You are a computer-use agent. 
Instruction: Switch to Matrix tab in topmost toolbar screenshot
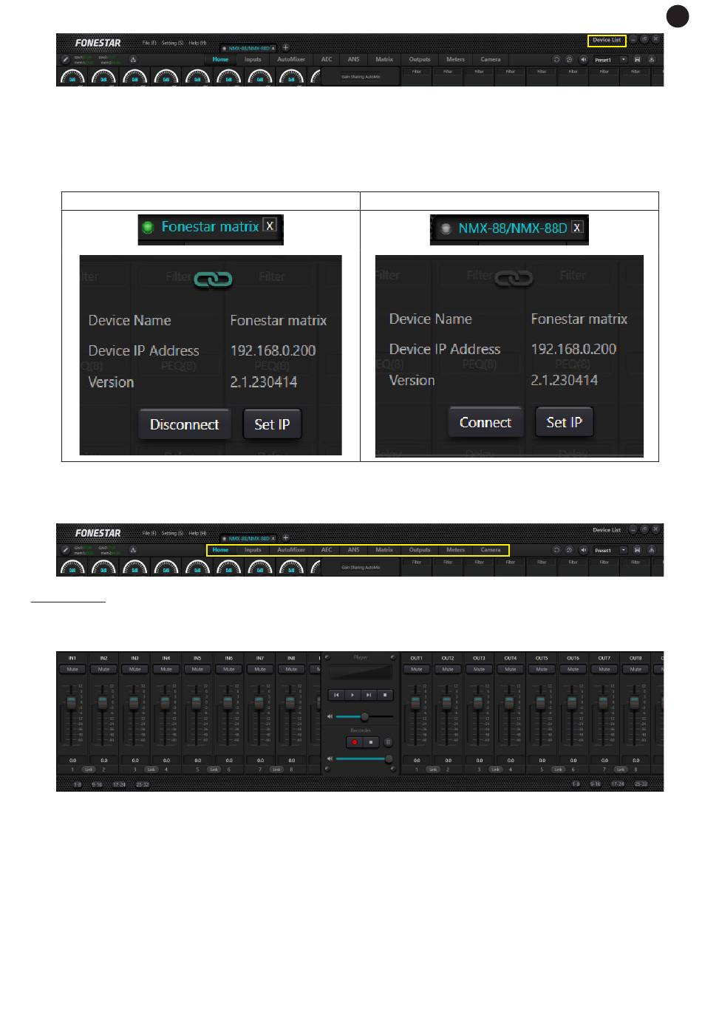pyautogui.click(x=384, y=59)
